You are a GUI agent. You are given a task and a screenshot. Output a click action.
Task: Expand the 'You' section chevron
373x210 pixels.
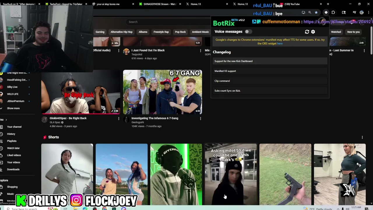click(x=6, y=120)
